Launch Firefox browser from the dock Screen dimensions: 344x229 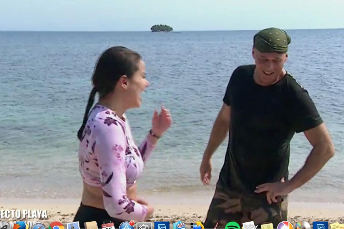tap(21, 226)
